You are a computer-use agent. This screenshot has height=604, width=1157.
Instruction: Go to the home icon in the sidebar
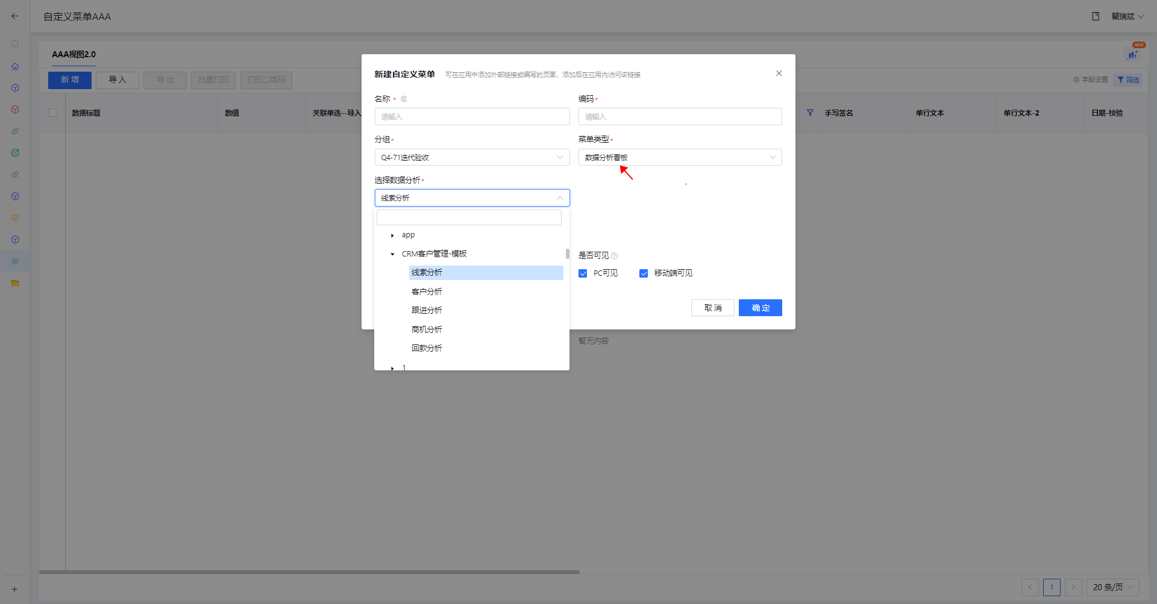coord(15,66)
